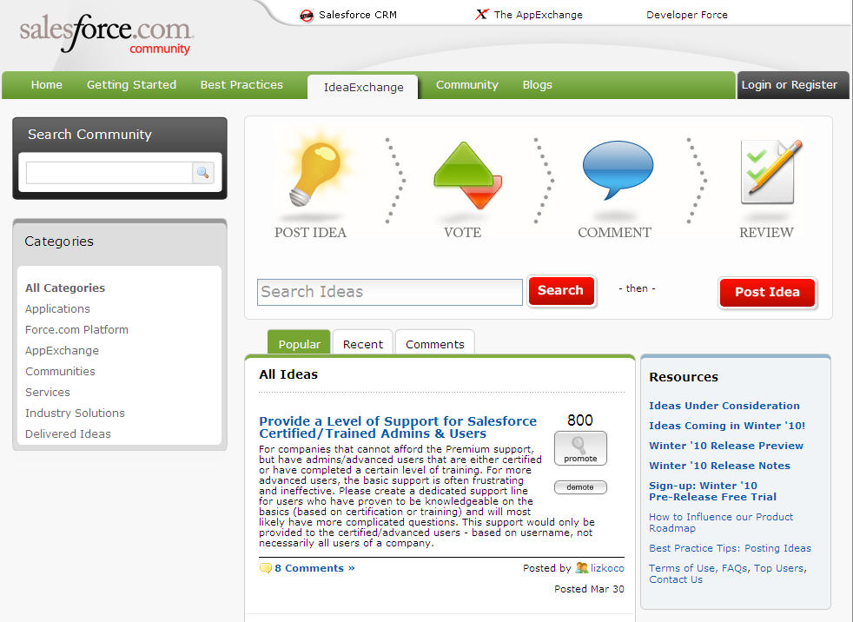
Task: Open Best Practice Tips: Posting Ideas
Action: point(730,548)
